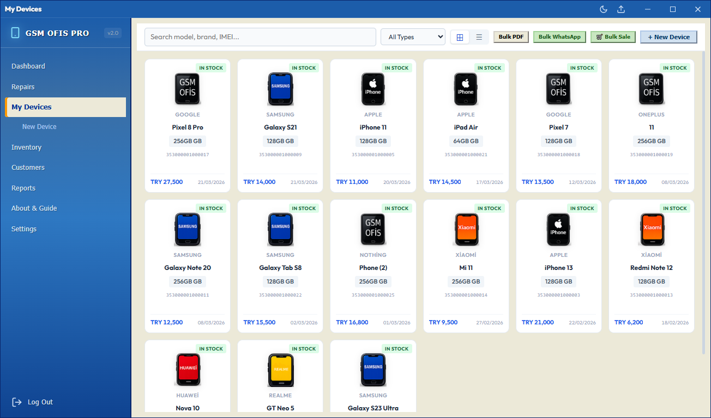Click the Galaxy Tab S8 thumbnail
This screenshot has width=711, height=418.
click(x=280, y=230)
